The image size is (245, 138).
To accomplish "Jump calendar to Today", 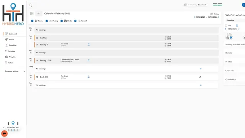I will (x=215, y=14).
